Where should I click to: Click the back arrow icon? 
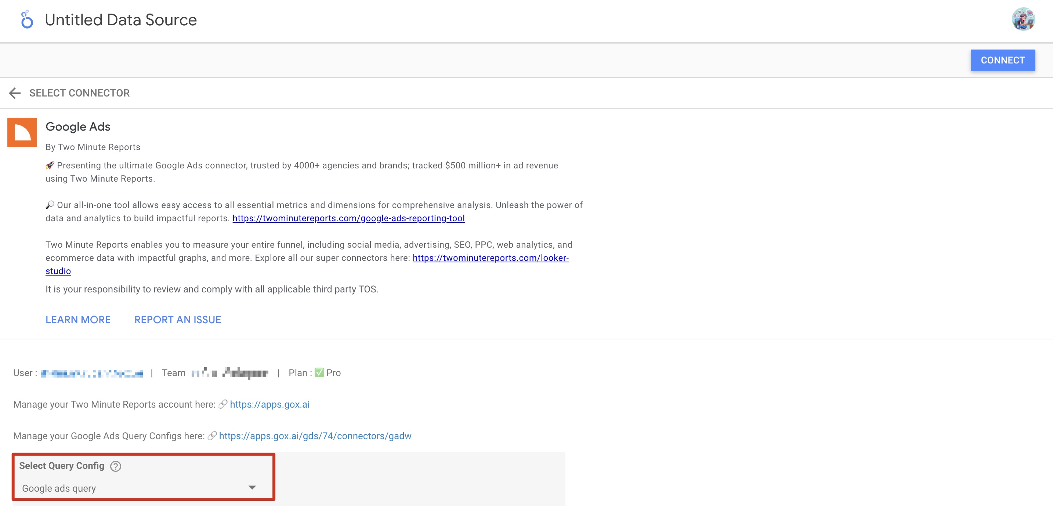click(x=15, y=93)
